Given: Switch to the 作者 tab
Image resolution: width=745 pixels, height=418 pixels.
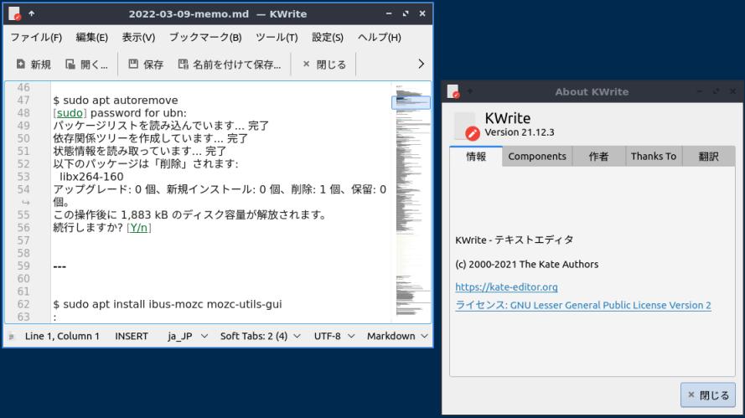Looking at the screenshot, I should click(598, 157).
